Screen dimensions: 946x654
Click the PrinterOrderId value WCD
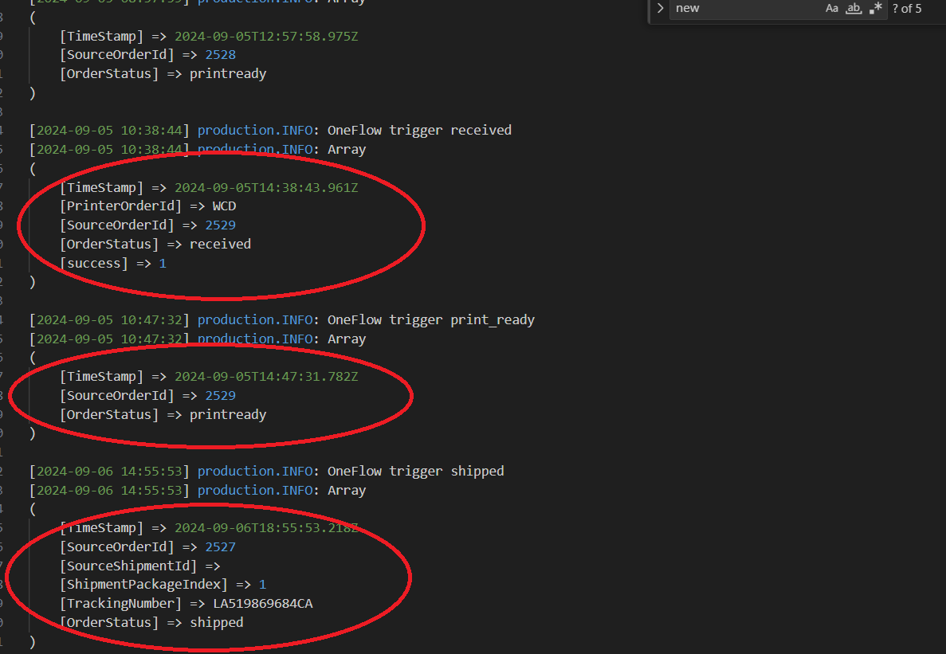coord(224,206)
